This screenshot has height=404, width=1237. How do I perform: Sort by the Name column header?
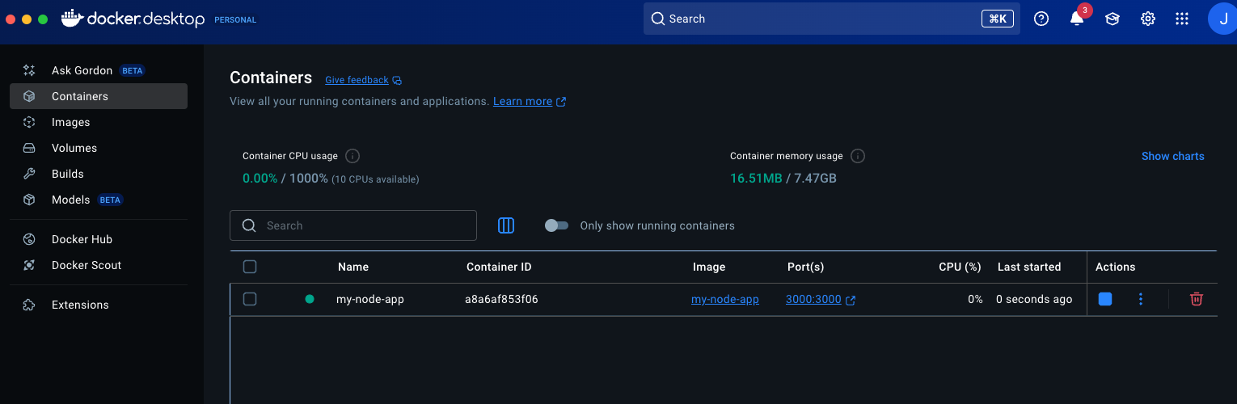pos(353,267)
